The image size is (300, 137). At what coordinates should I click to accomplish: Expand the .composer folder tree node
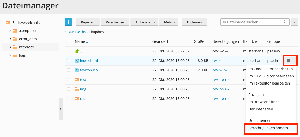(10, 31)
